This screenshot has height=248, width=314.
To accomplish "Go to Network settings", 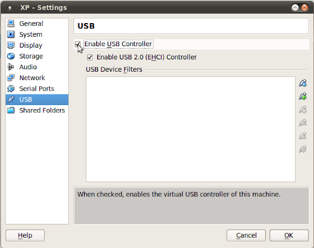I will point(37,78).
